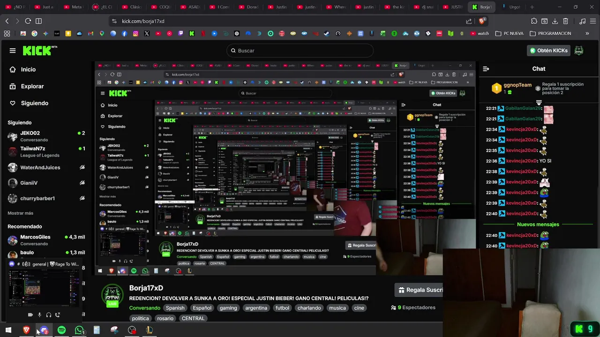Open GianiiV offline channel

(46, 183)
